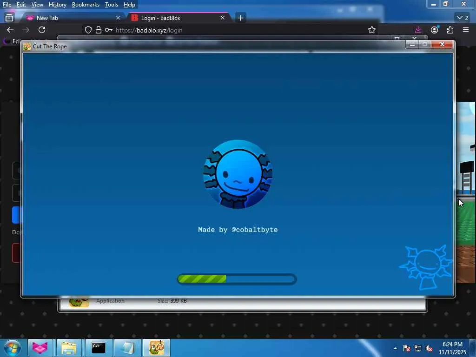The height and width of the screenshot is (357, 476).
Task: Reload the current page
Action: pyautogui.click(x=42, y=30)
